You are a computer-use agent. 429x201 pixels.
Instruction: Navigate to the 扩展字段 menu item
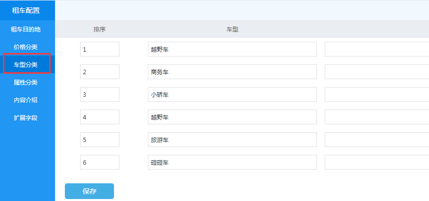(26, 117)
